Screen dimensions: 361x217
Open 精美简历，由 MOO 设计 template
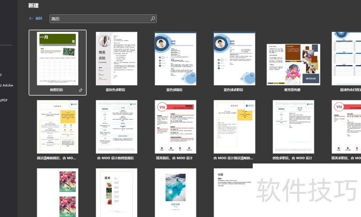click(176, 127)
